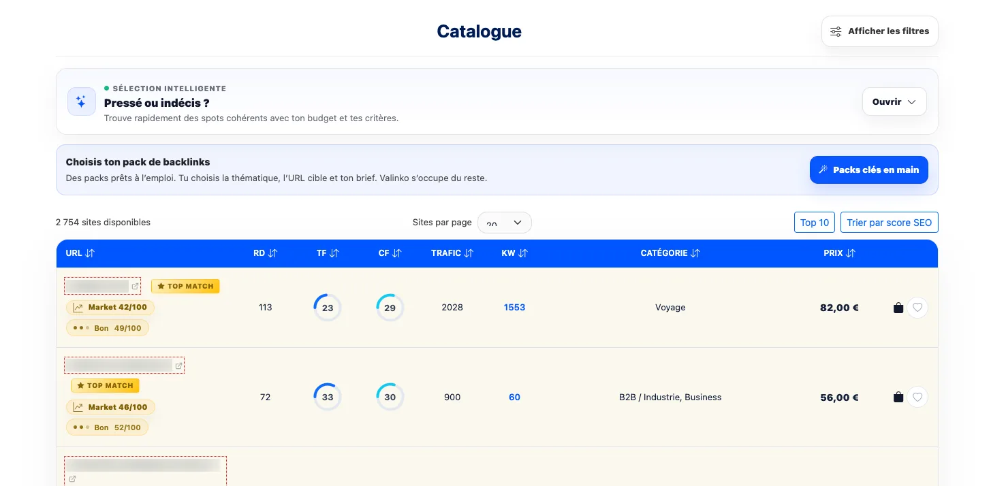Viewport: 991px width, 486px height.
Task: Click the CF gauge showing 30
Action: tap(390, 398)
